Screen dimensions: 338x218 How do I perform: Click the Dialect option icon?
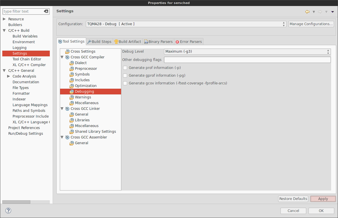pyautogui.click(x=72, y=63)
